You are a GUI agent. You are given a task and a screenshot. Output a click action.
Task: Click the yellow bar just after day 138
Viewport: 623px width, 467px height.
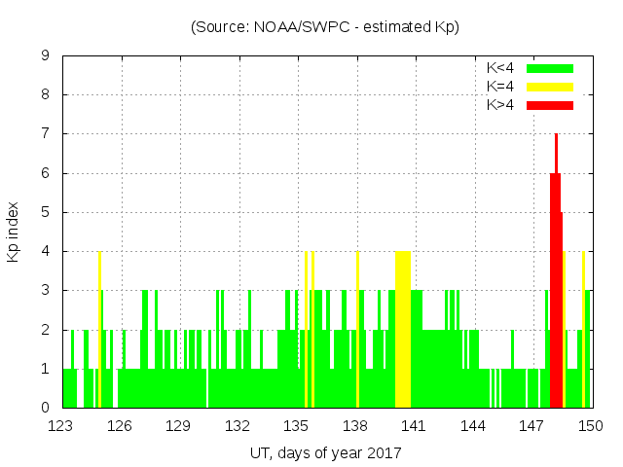pyautogui.click(x=357, y=331)
